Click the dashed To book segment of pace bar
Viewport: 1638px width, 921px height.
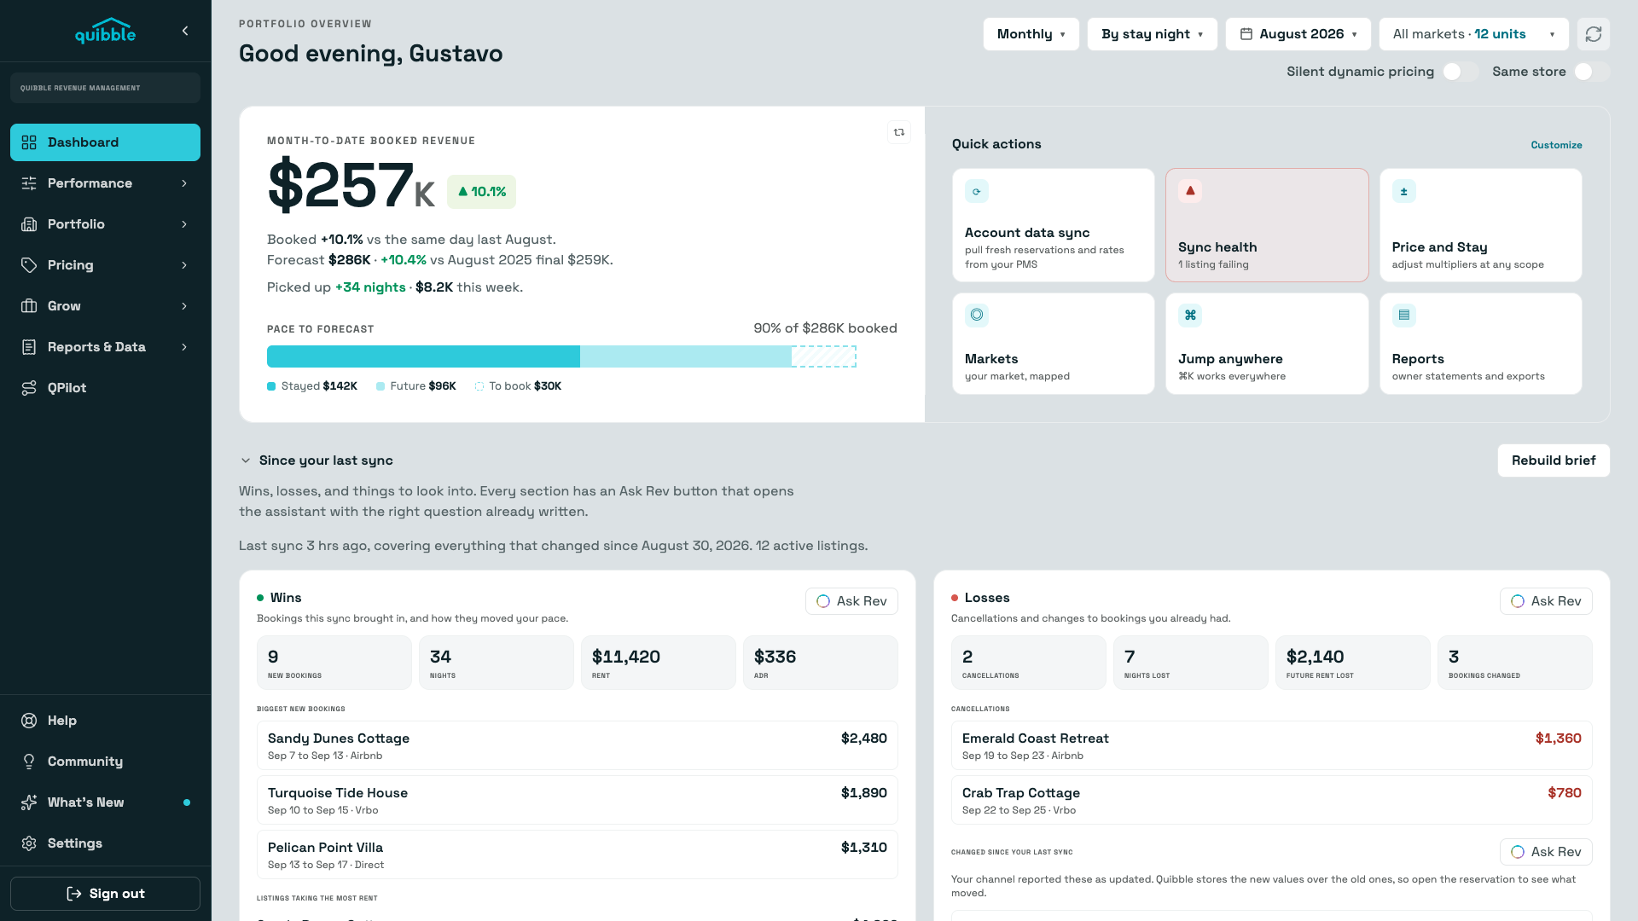tap(824, 356)
